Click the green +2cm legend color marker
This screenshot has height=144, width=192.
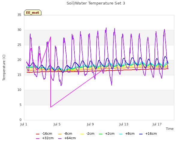(101, 134)
